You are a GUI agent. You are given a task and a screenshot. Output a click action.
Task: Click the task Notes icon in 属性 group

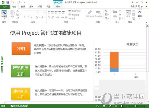(134, 11)
